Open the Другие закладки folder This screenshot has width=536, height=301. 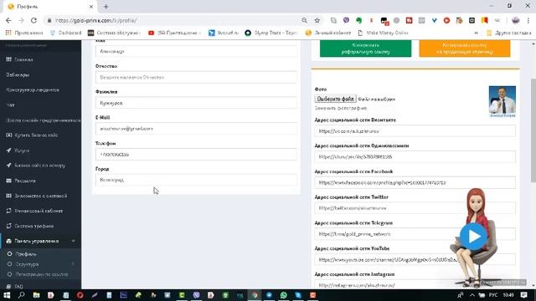(509, 33)
